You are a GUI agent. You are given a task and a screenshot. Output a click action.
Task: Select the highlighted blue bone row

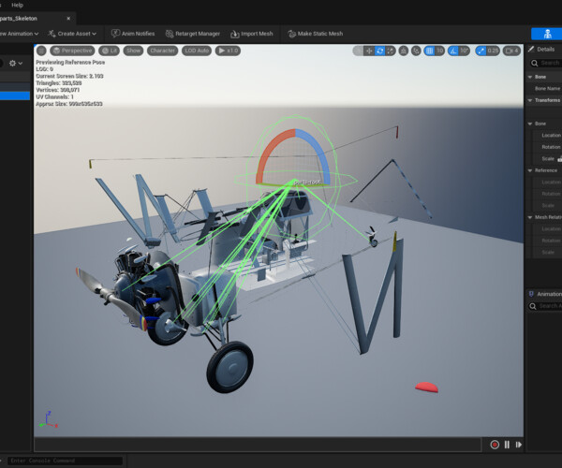pyautogui.click(x=15, y=95)
